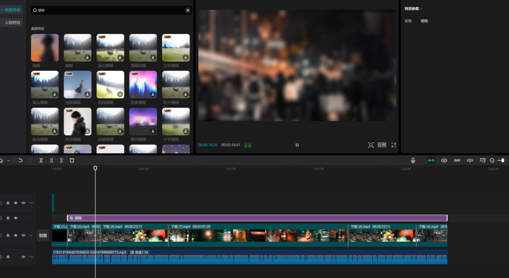Click the timeline zoom slider handle
This screenshot has height=278, width=509.
(502, 161)
